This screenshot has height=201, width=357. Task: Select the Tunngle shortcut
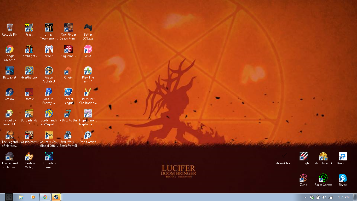tap(303, 156)
